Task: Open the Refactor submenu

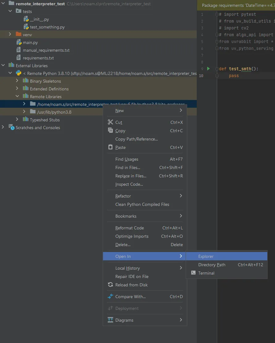Action: [x=145, y=196]
